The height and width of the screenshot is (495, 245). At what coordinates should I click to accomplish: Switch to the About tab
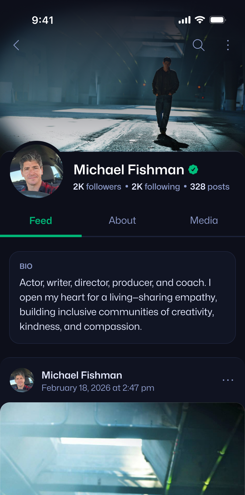click(x=122, y=221)
